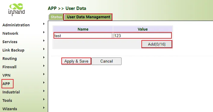Focus the Name field containing test
The image size is (213, 112).
[x=83, y=36]
